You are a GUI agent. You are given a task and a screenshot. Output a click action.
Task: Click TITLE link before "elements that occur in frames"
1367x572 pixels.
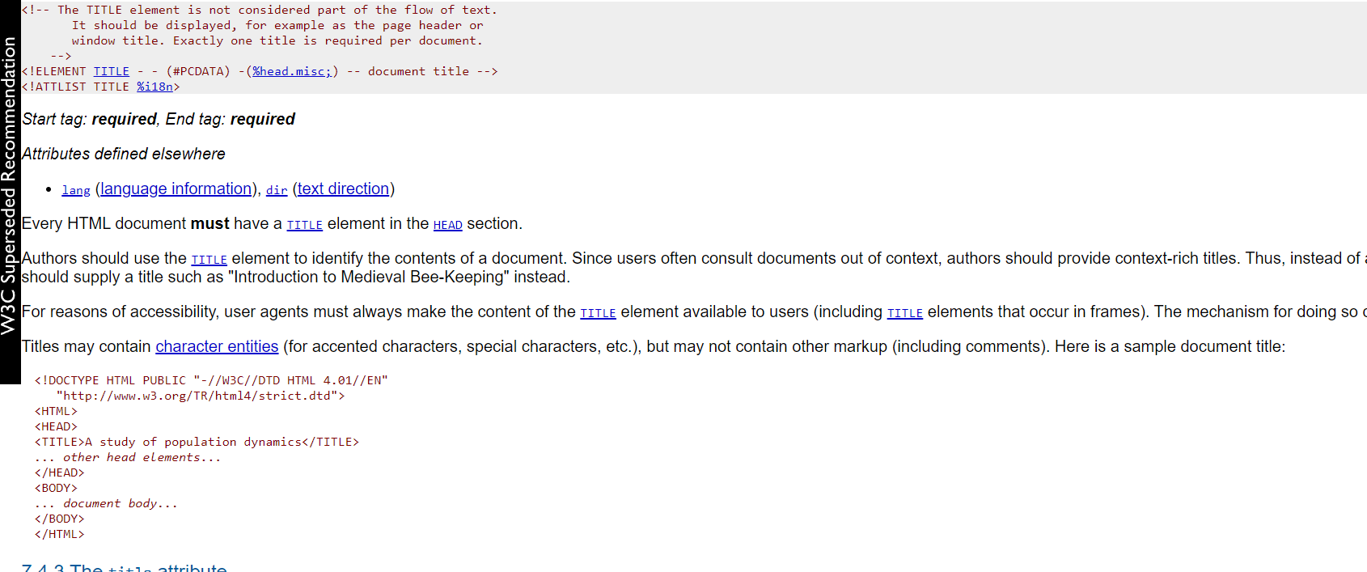904,313
